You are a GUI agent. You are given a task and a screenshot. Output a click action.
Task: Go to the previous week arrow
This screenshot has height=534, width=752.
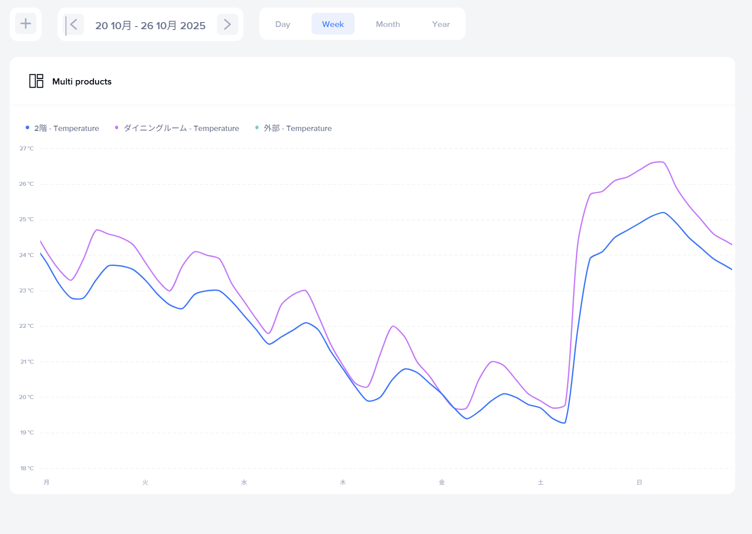tap(74, 24)
